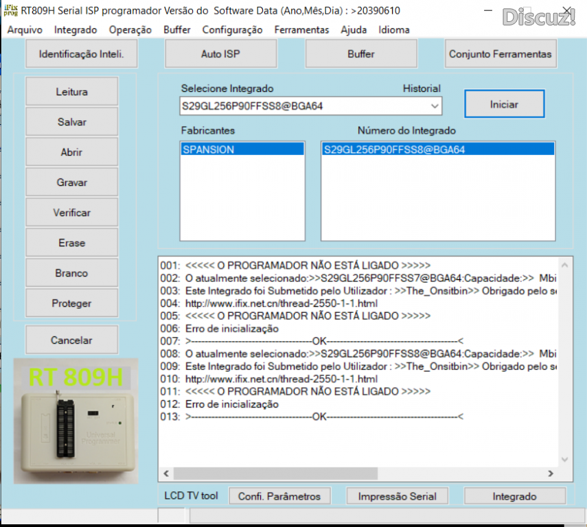
Task: Click the Confi. Parâmetros button
Action: [279, 496]
